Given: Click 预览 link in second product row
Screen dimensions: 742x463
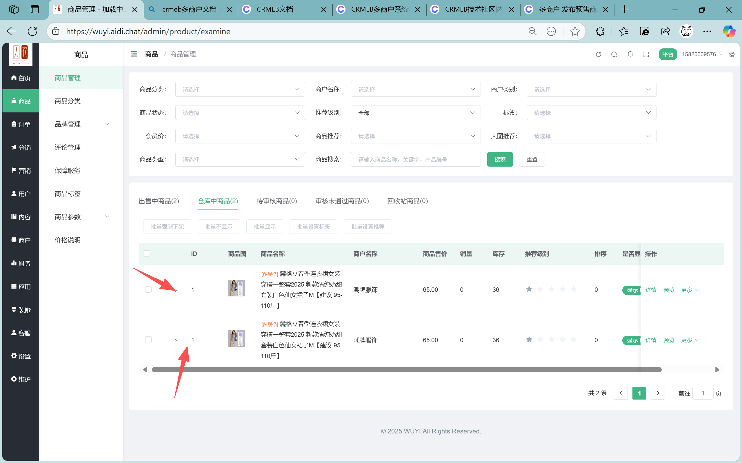Looking at the screenshot, I should (x=669, y=340).
